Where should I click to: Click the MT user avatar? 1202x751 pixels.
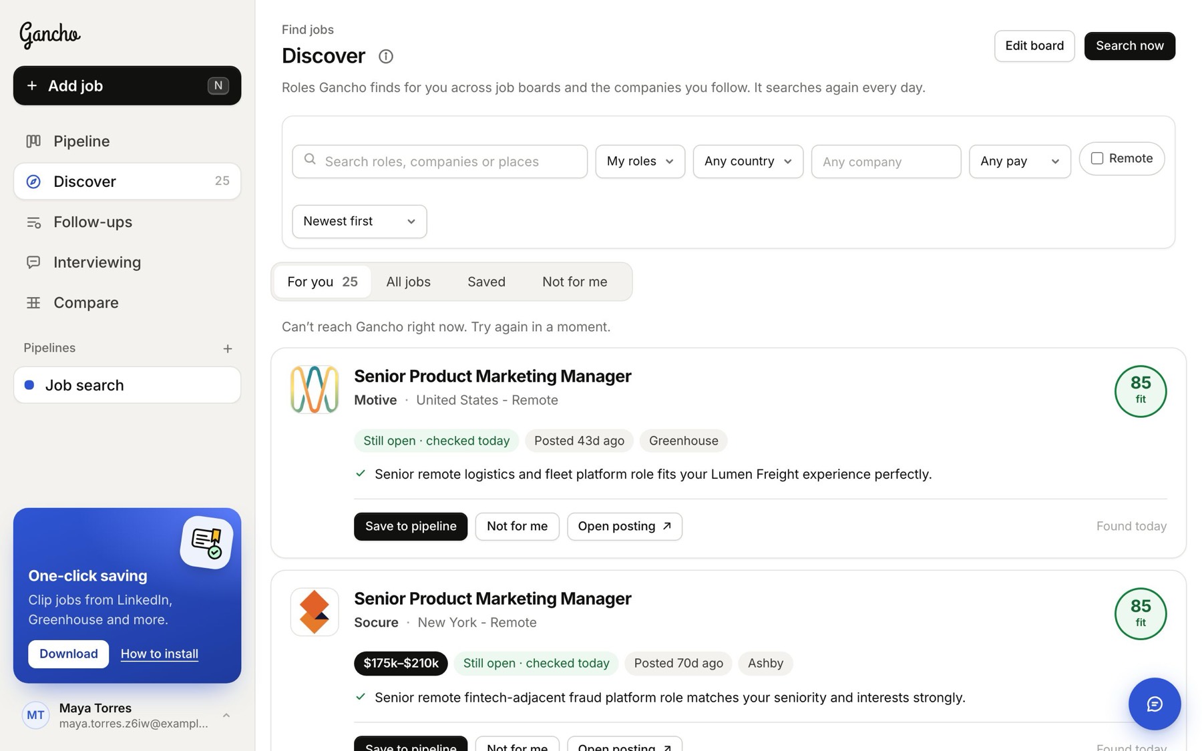[35, 715]
